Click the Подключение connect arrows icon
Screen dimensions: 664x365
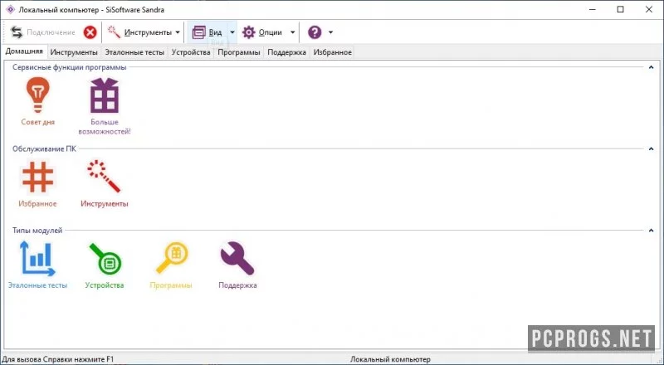click(17, 32)
